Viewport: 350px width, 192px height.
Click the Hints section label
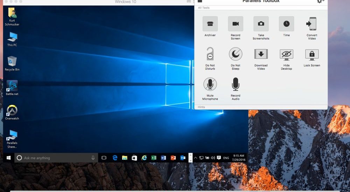(201, 107)
